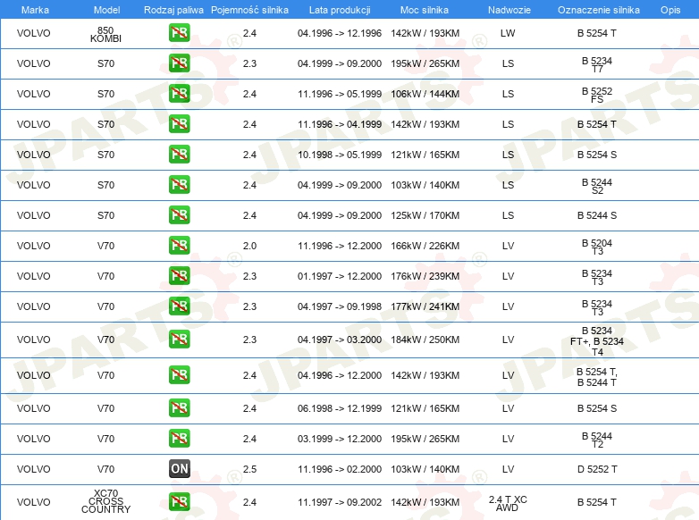This screenshot has height=520, width=699.
Task: Click the petrol icon in the XC70 CROSS COUNTRY row
Action: 179,502
